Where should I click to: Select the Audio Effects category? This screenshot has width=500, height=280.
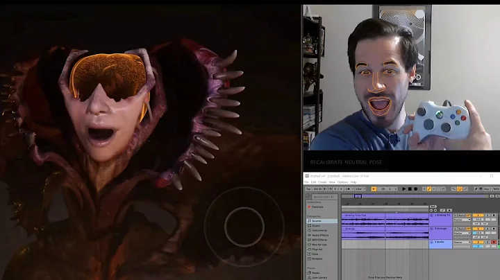point(319,235)
